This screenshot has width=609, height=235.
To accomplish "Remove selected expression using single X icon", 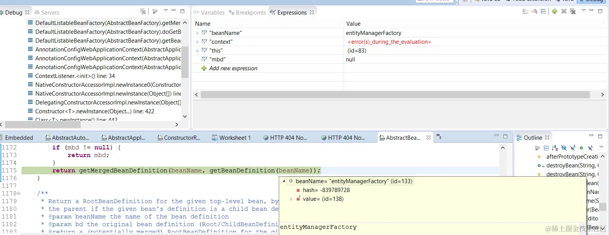I will pos(564,12).
